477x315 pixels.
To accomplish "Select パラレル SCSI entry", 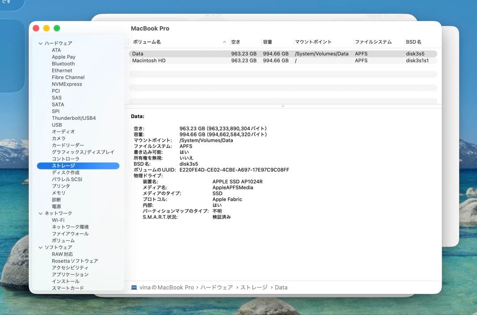I will (x=67, y=179).
